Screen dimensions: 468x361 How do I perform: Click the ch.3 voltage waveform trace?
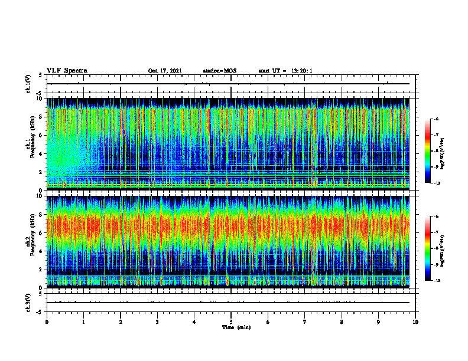point(228,303)
